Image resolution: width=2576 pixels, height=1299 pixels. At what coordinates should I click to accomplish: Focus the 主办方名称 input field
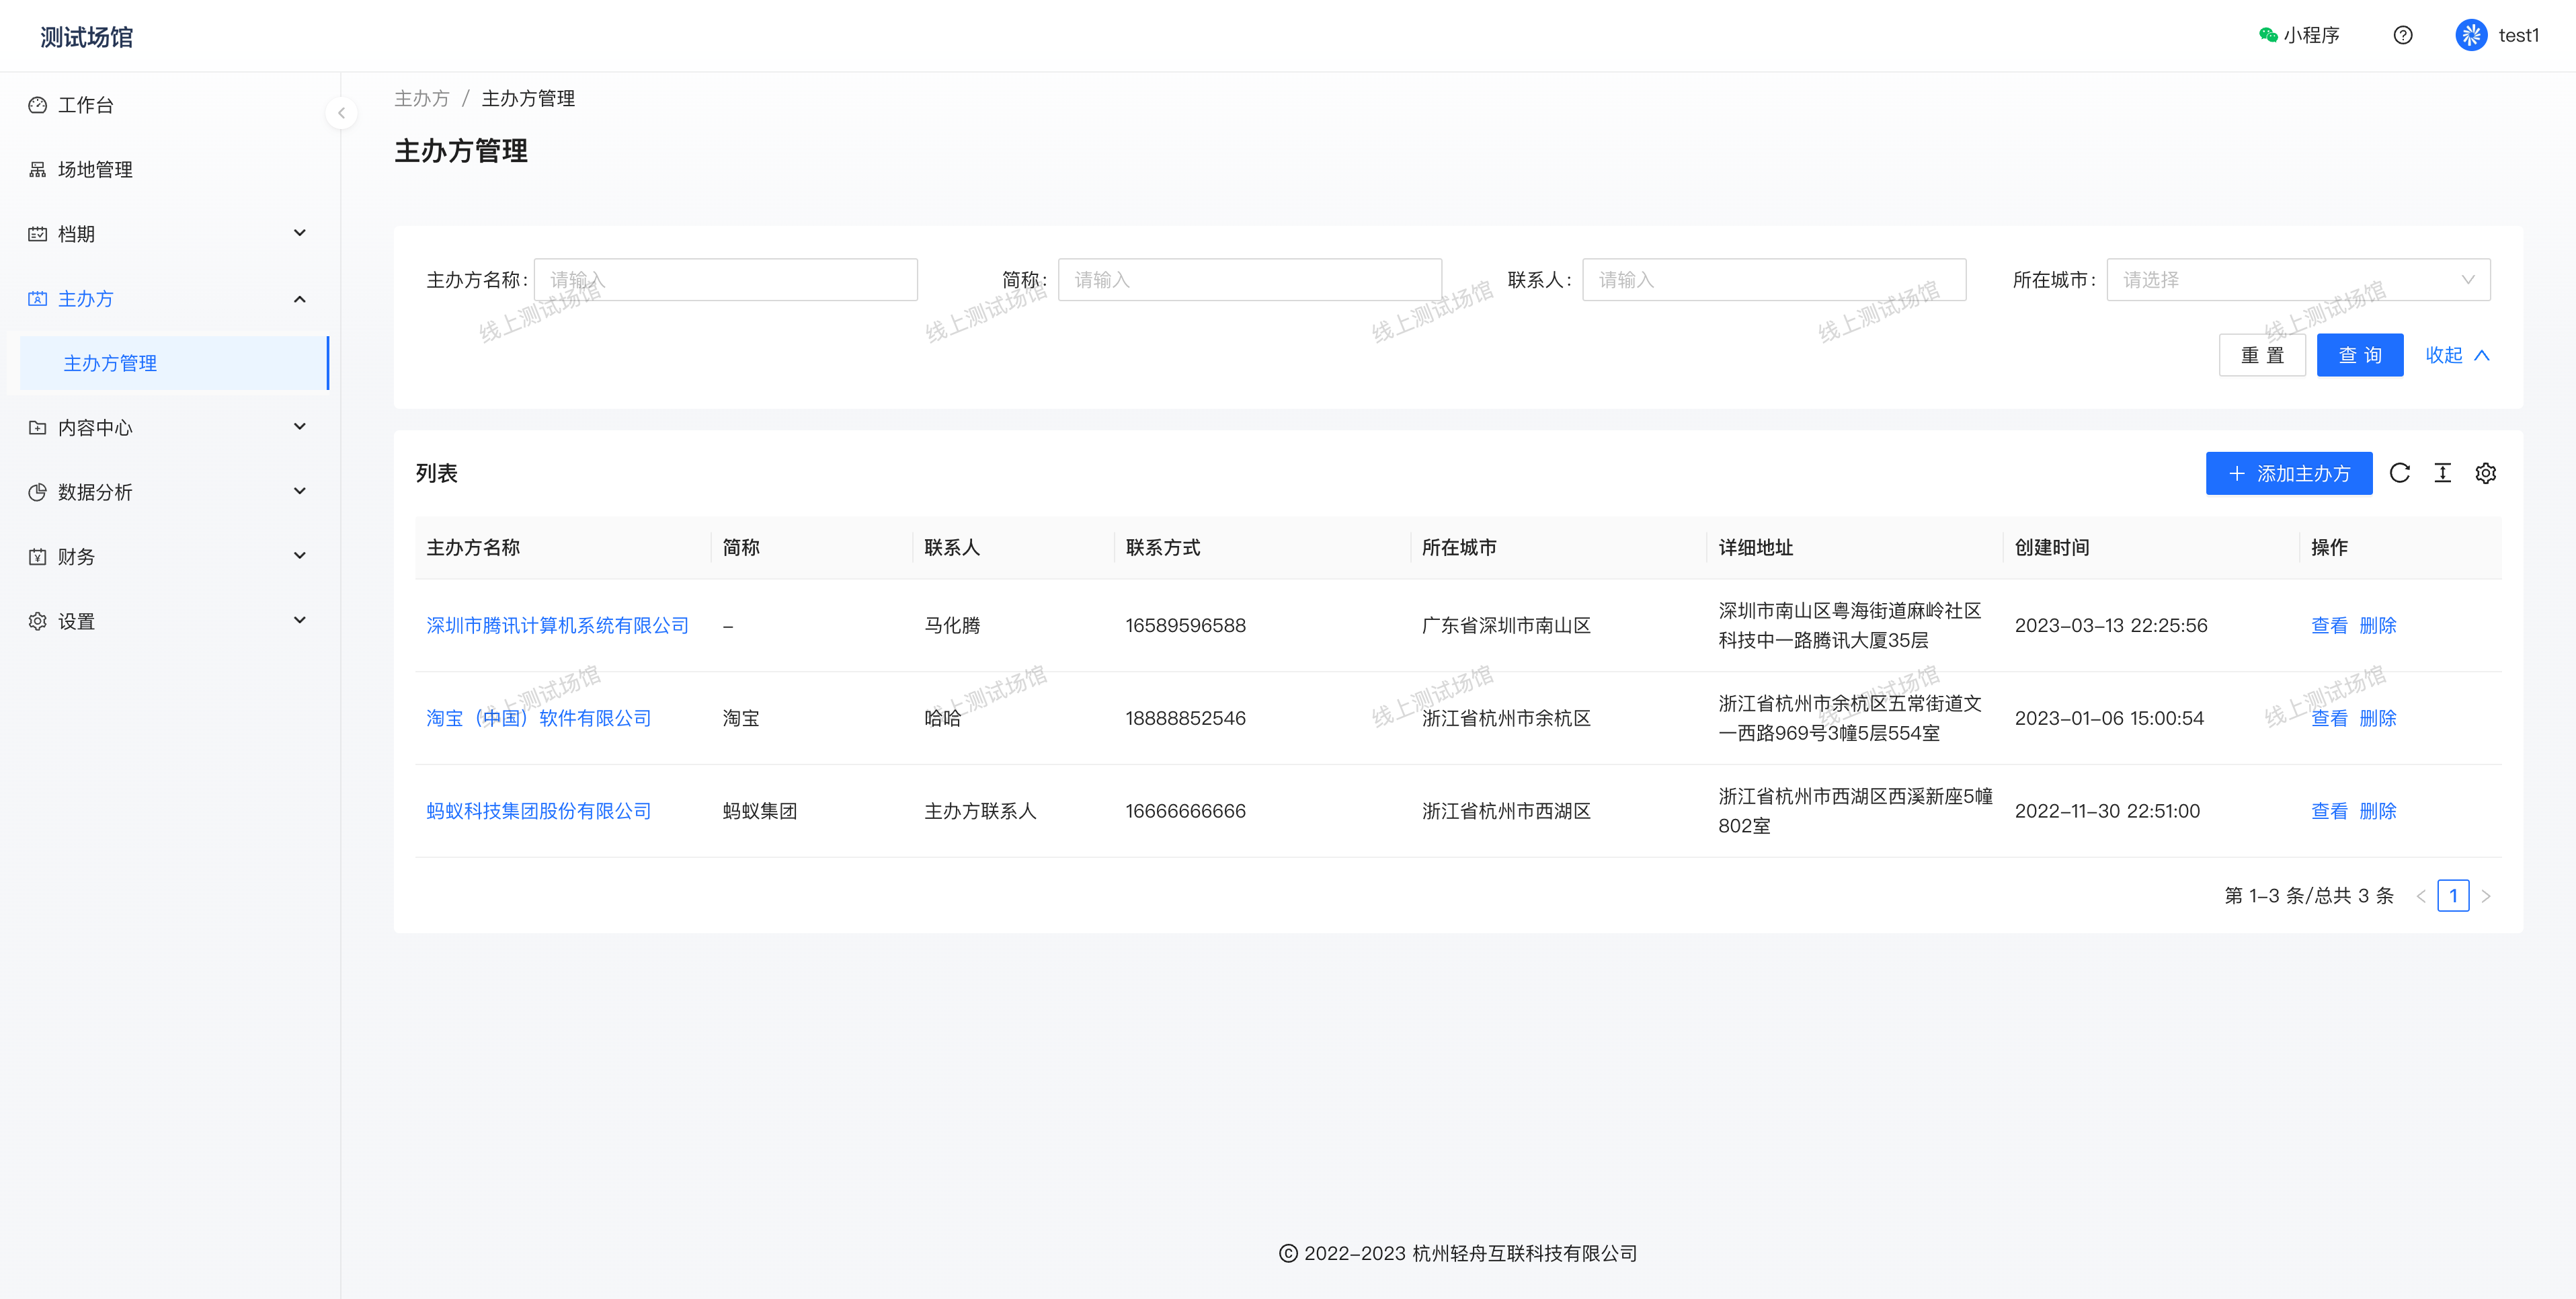pyautogui.click(x=725, y=280)
